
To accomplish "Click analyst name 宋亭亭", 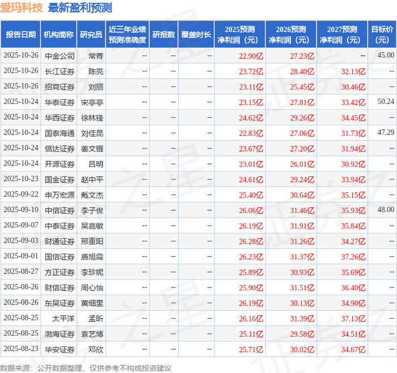I will pos(92,103).
